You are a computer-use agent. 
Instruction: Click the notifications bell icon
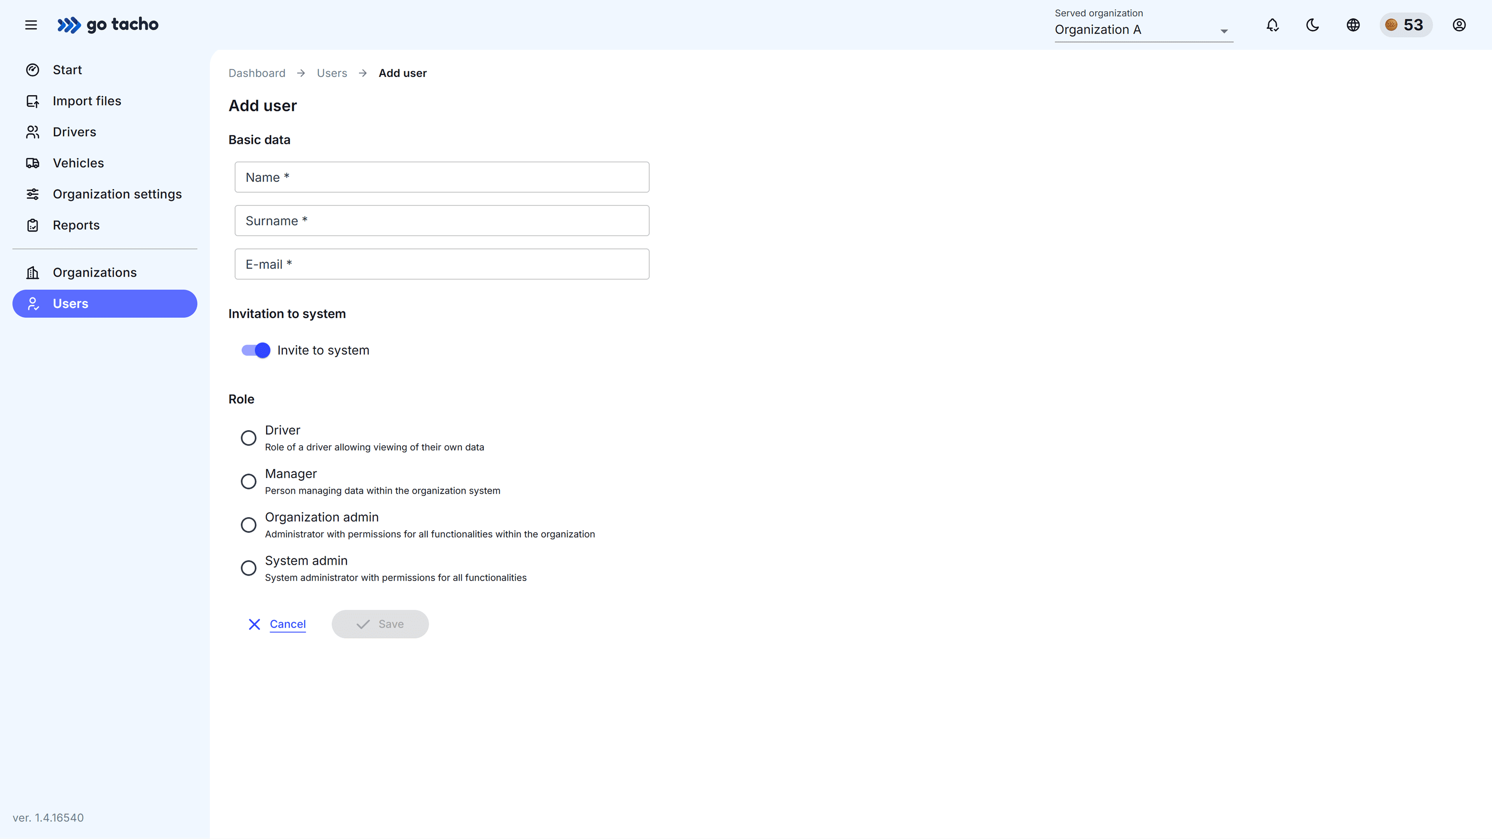(x=1272, y=25)
